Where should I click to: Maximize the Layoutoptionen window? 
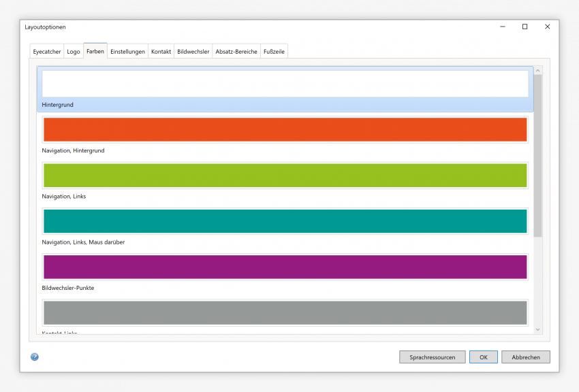(525, 27)
